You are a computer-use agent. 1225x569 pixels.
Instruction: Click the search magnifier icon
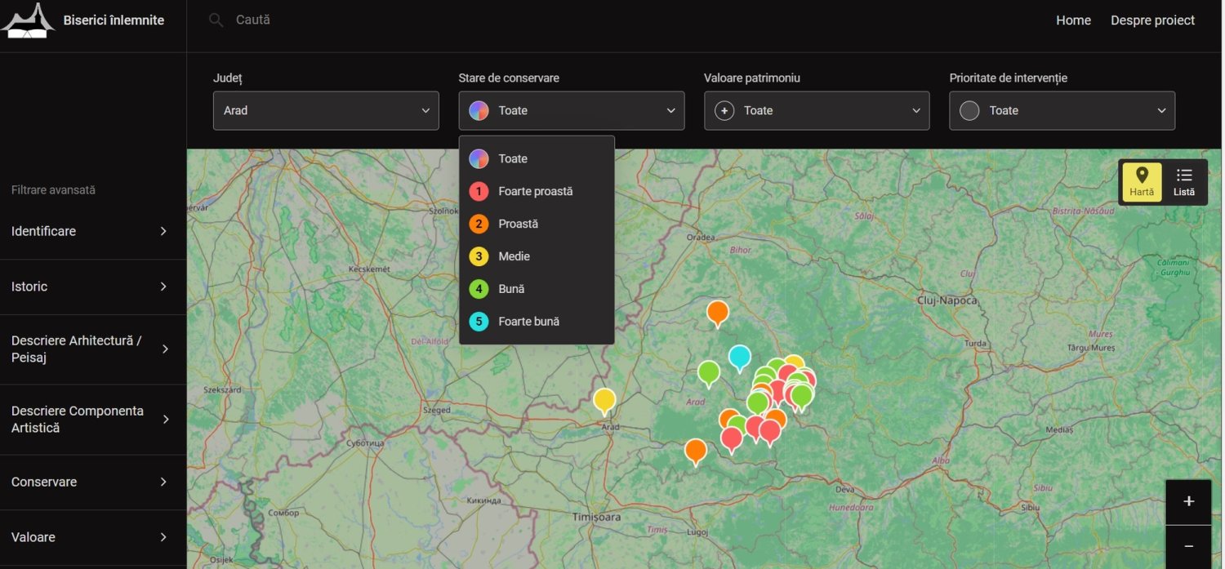[x=216, y=20]
